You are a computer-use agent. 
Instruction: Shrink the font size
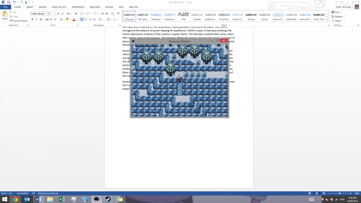click(62, 14)
